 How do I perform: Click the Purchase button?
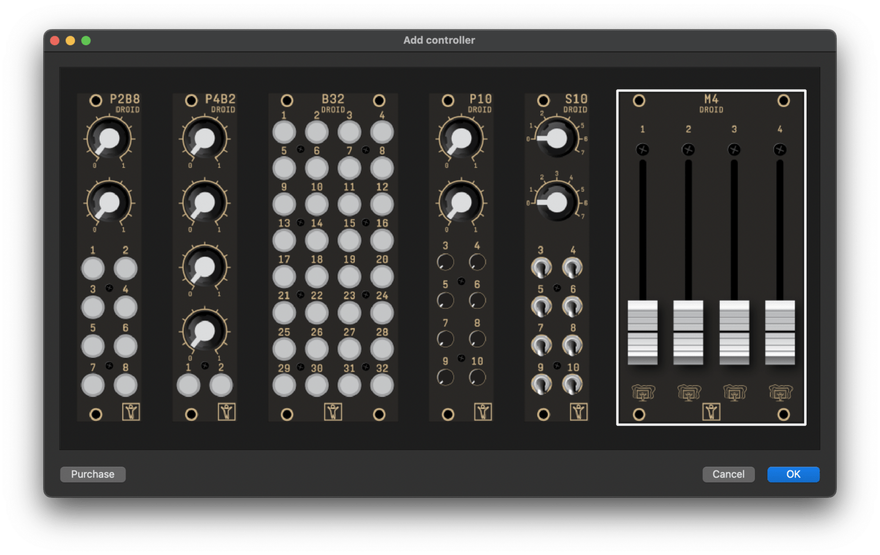[92, 474]
